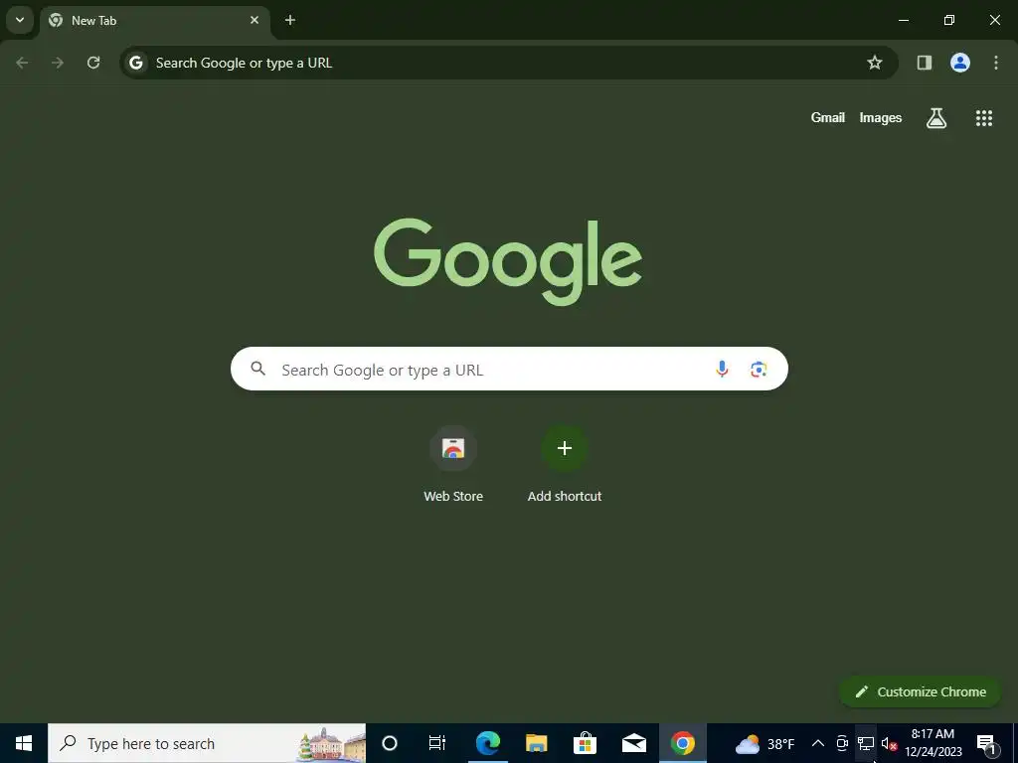Open a new tab with plus button
1018x763 pixels.
pos(290,20)
